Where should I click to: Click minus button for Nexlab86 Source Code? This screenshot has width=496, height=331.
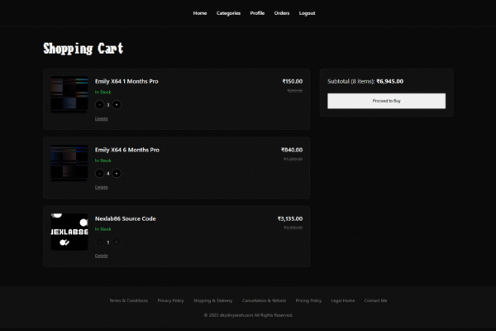99,242
